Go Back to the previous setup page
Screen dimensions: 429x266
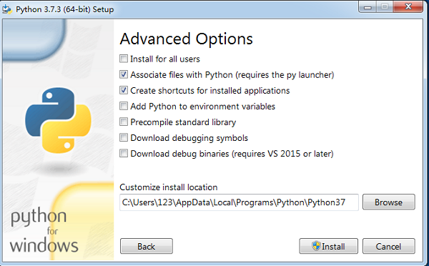147,246
